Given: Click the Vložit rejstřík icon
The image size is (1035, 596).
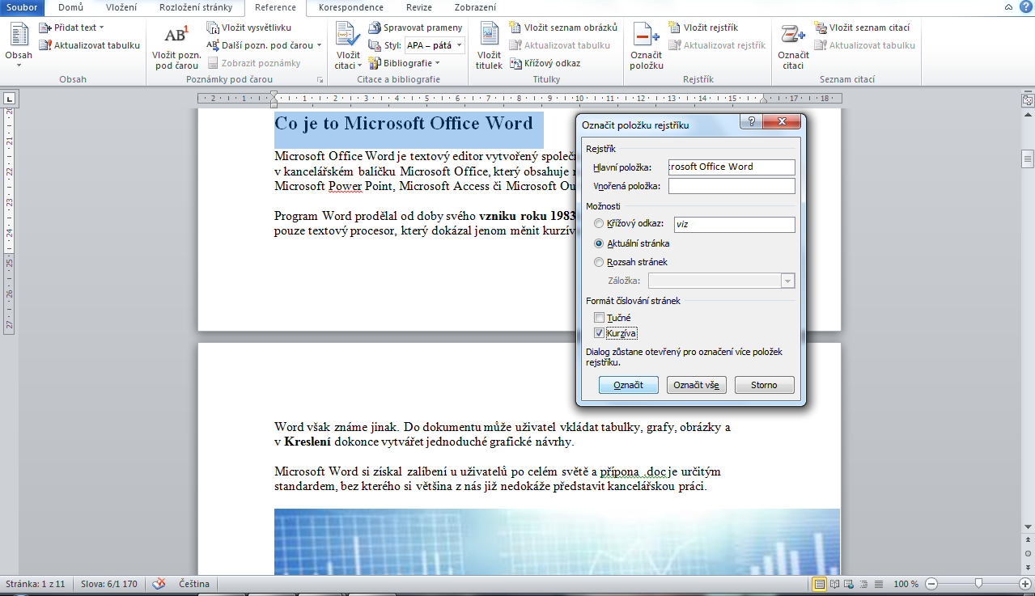Looking at the screenshot, I should coord(675,28).
